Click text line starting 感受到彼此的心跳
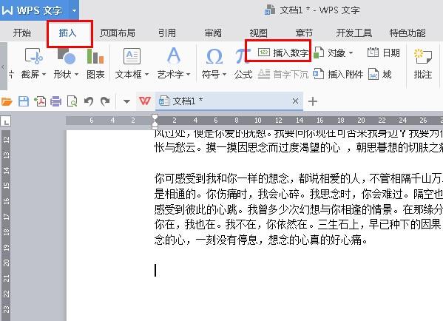Image resolution: width=443 pixels, height=321 pixels. pos(299,209)
